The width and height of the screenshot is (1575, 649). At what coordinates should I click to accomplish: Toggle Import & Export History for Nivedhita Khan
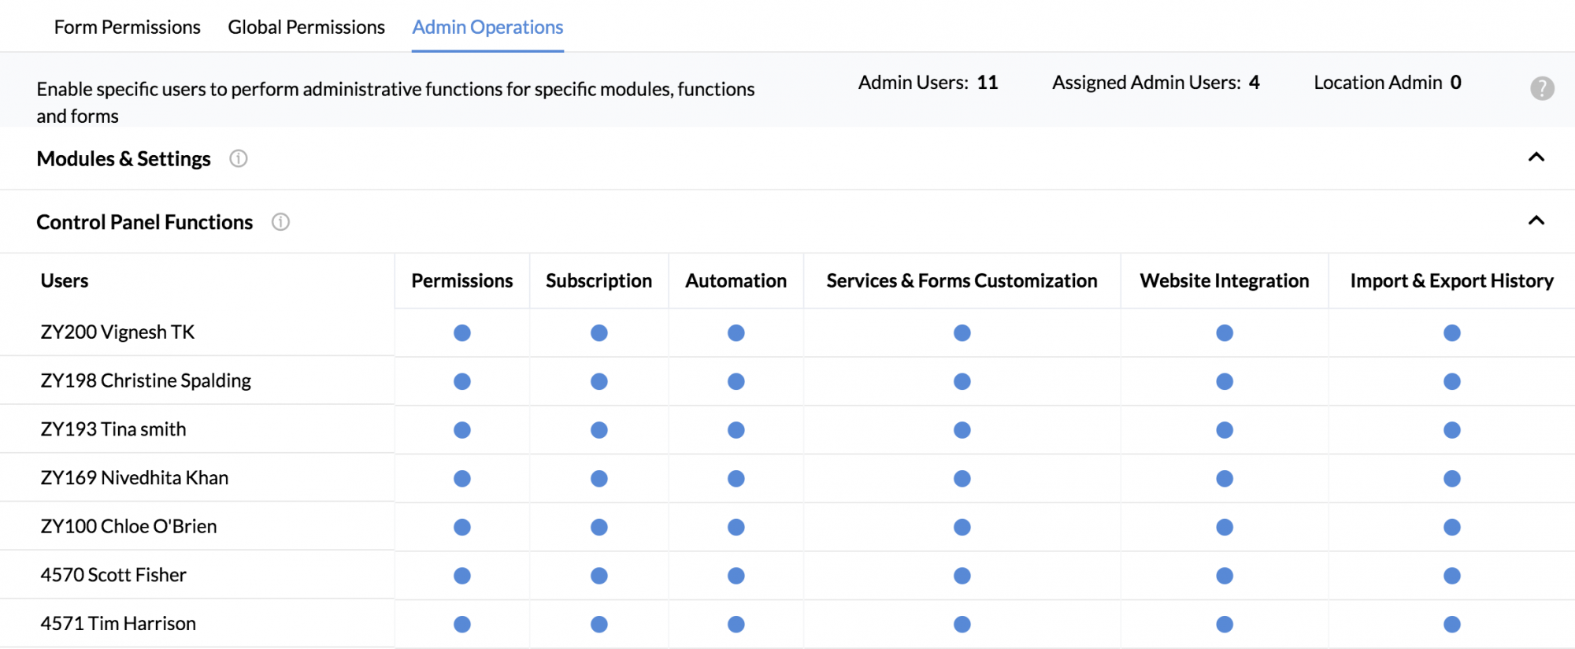coord(1452,479)
